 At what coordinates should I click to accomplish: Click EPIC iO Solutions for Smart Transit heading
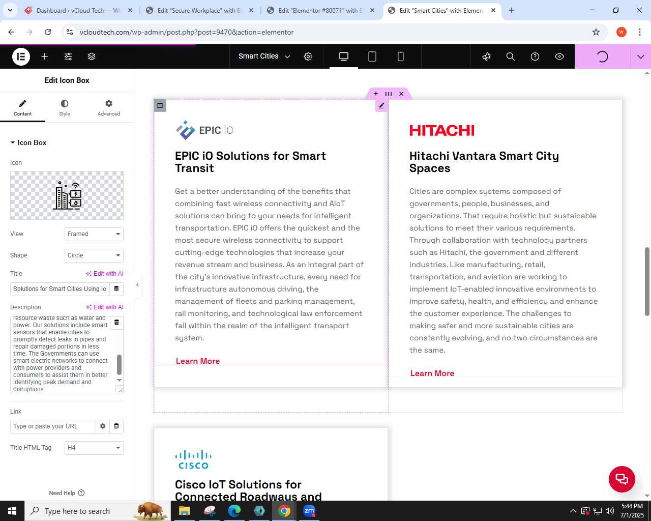[250, 162]
